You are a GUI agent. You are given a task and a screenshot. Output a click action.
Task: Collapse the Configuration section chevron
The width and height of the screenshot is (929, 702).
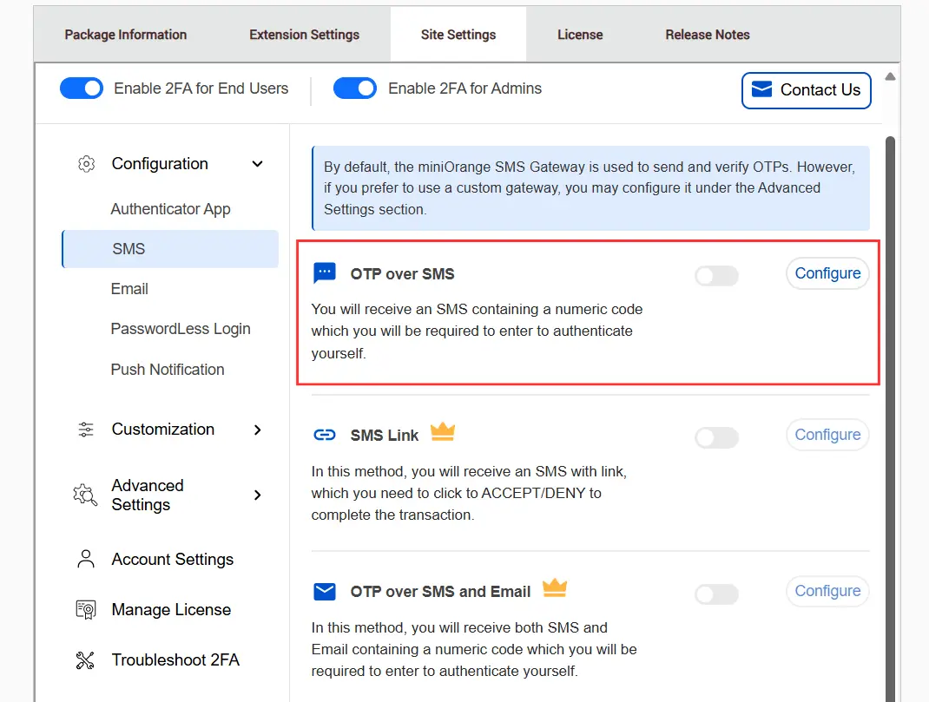(257, 164)
